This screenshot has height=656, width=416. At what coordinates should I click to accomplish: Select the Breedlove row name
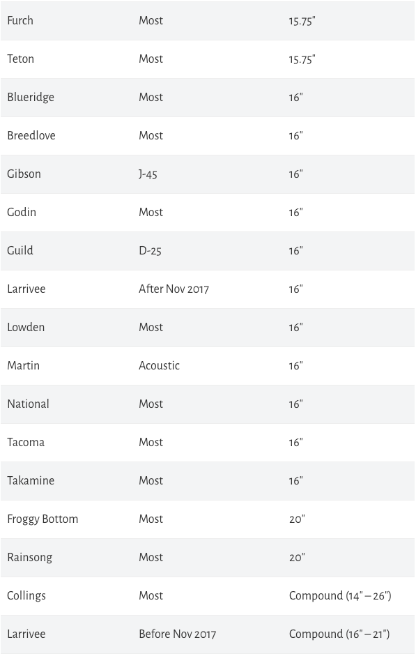[x=31, y=135]
